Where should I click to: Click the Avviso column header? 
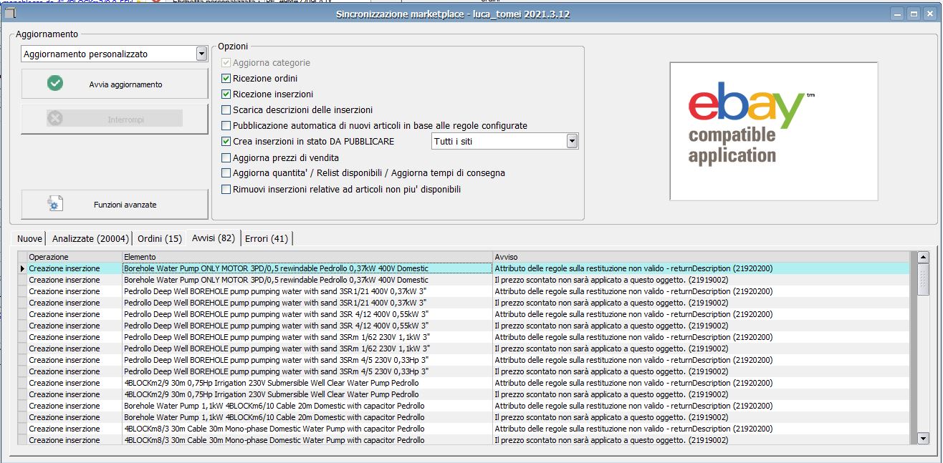(x=701, y=257)
